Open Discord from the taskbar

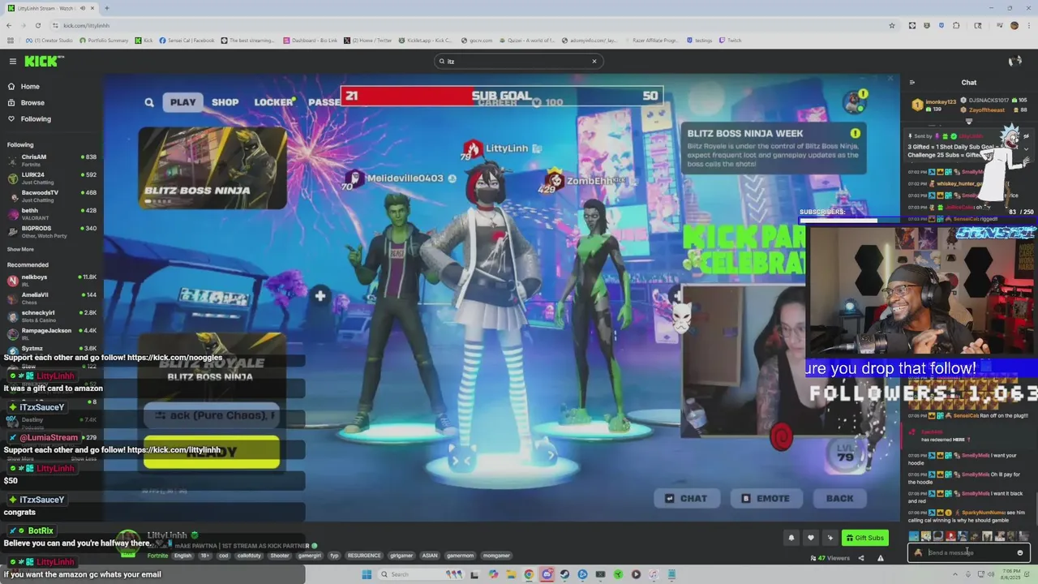(547, 574)
